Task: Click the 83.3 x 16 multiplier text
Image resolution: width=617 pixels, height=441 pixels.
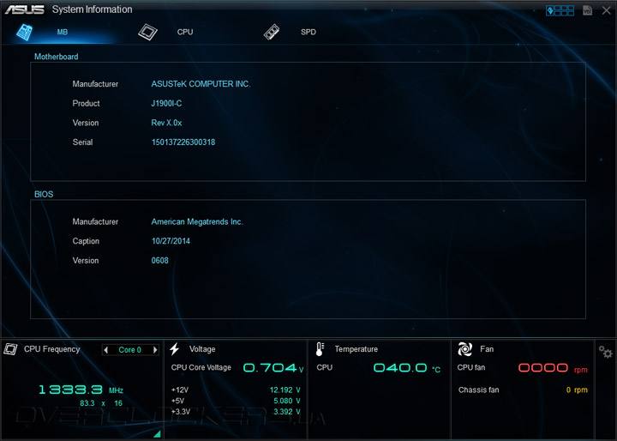Action: (101, 403)
